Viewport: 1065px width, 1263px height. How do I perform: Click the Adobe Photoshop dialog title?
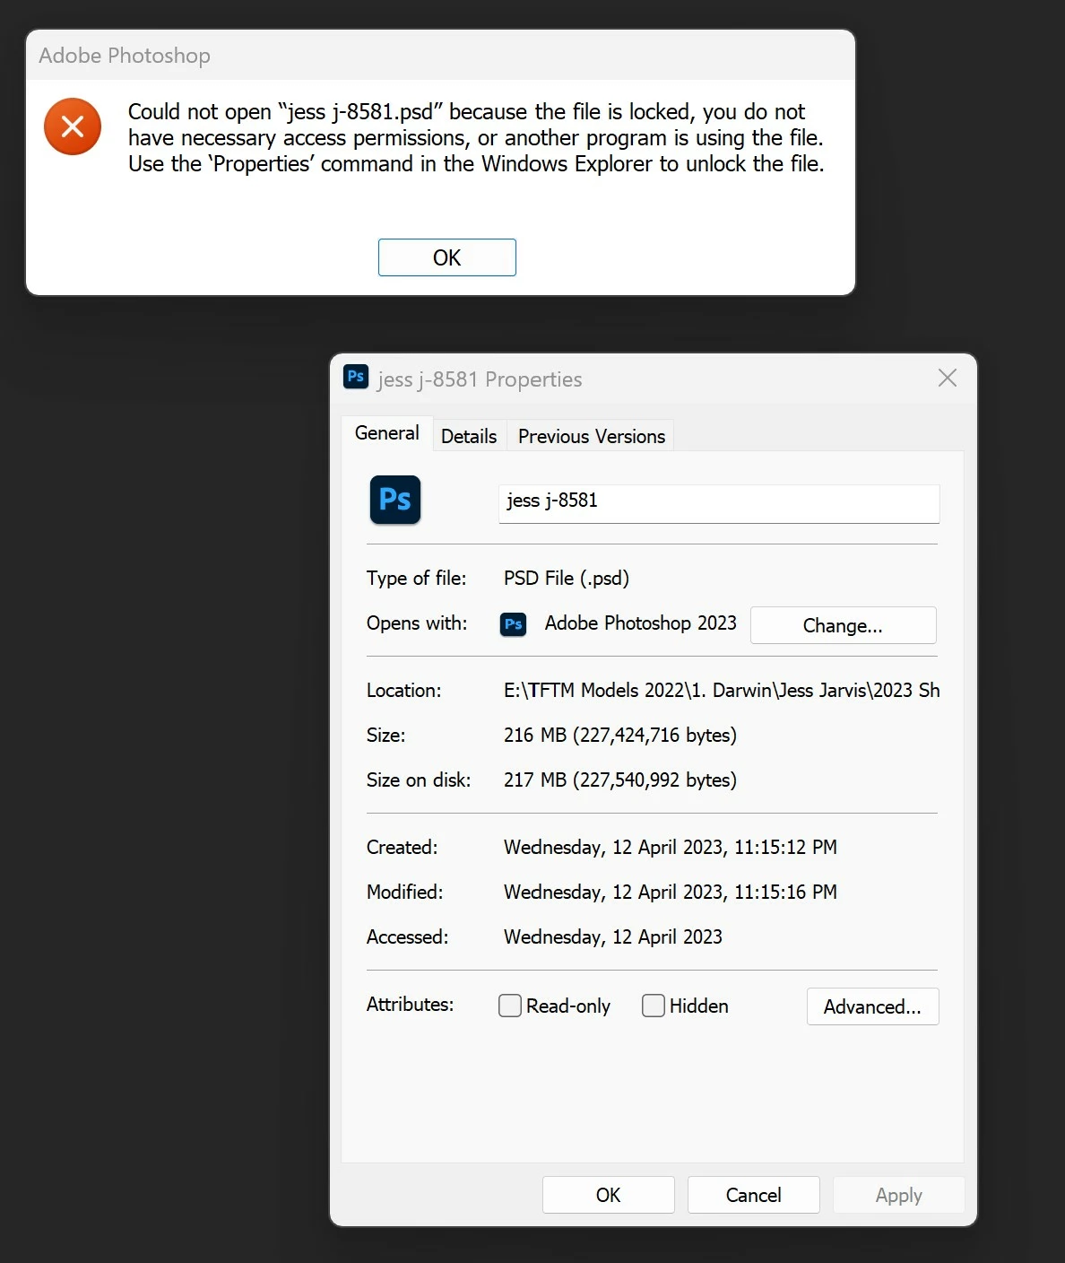[125, 56]
